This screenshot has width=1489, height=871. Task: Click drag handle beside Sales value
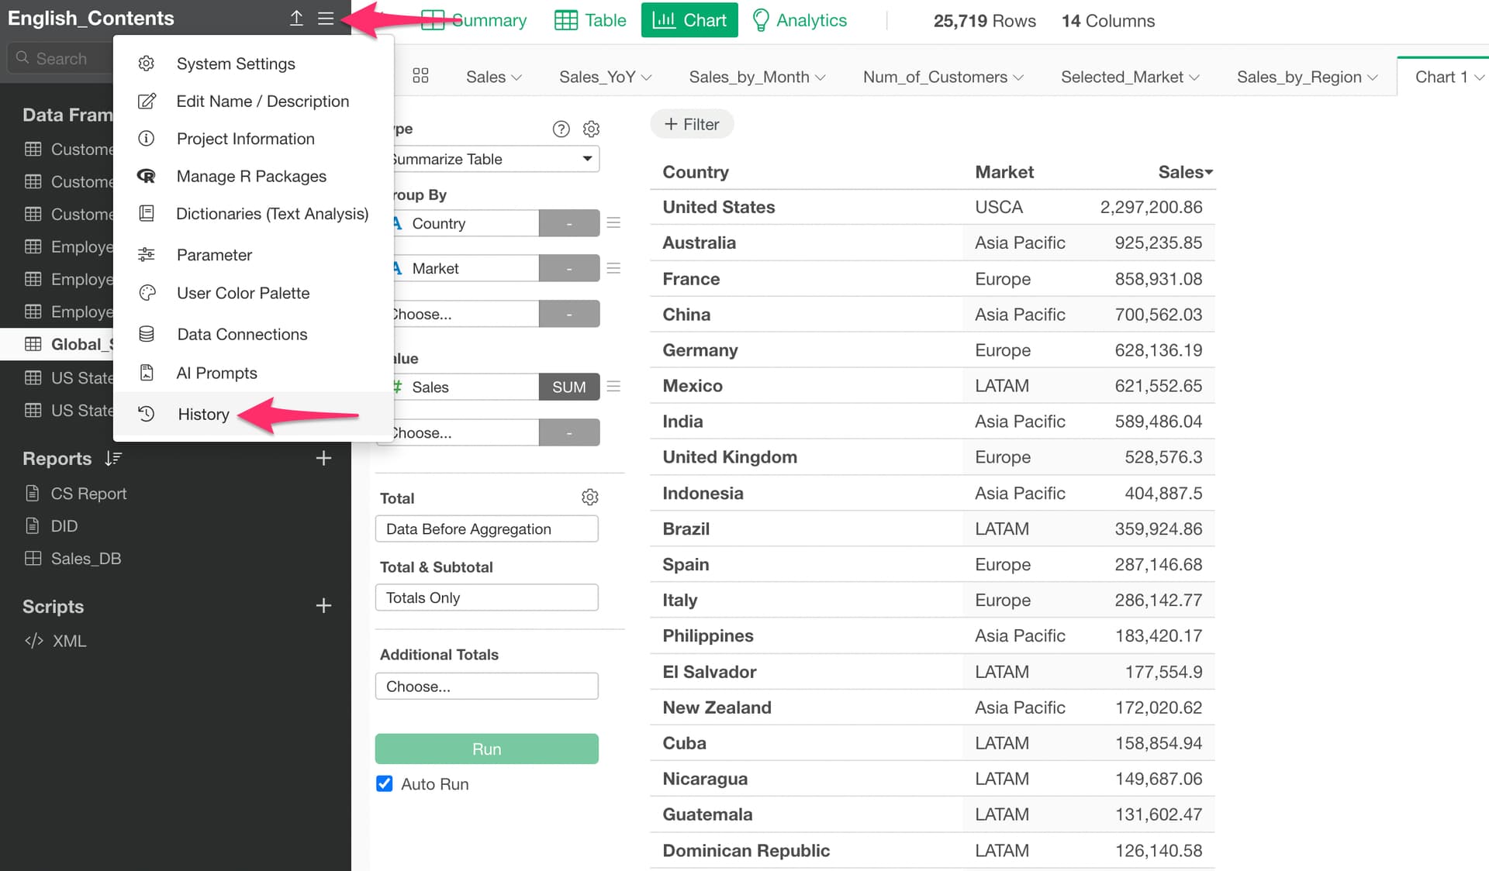[x=613, y=387]
